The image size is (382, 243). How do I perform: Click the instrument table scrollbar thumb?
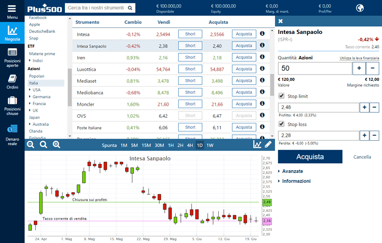[272, 85]
